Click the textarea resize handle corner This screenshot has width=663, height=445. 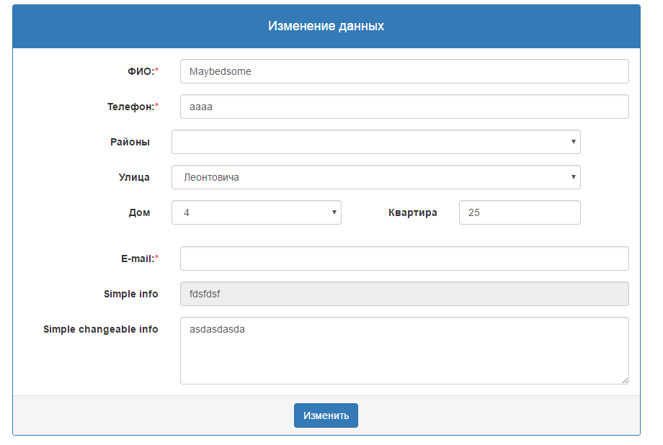[625, 380]
